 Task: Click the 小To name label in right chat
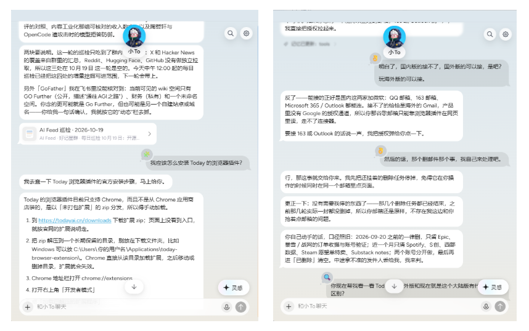tap(394, 52)
